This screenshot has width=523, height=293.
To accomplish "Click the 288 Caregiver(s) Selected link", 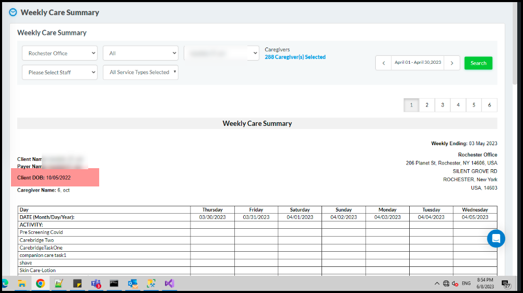I will 295,57.
